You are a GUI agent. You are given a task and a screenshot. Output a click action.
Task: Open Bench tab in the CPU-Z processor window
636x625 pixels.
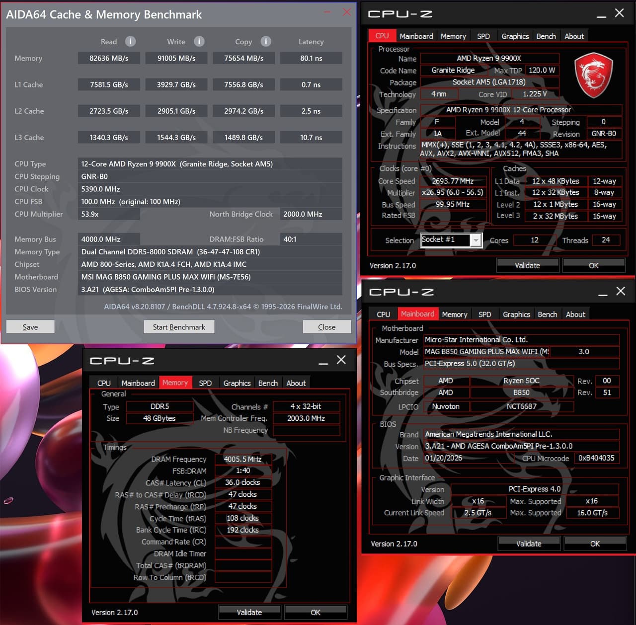547,36
